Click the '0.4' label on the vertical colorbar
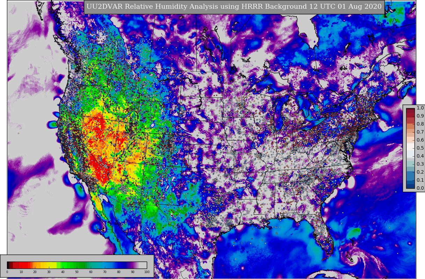Screen dimensions: 425x279 pyautogui.click(x=420, y=156)
